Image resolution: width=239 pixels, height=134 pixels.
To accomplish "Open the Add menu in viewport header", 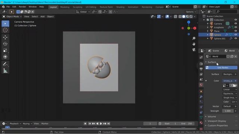I will [x=42, y=16].
